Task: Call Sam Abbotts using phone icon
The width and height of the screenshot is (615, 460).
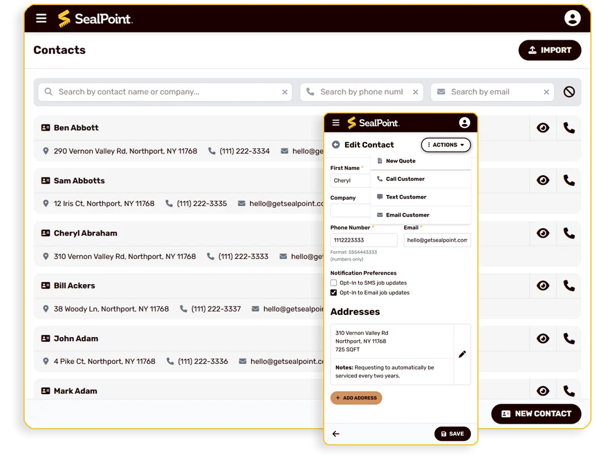Action: pos(569,180)
